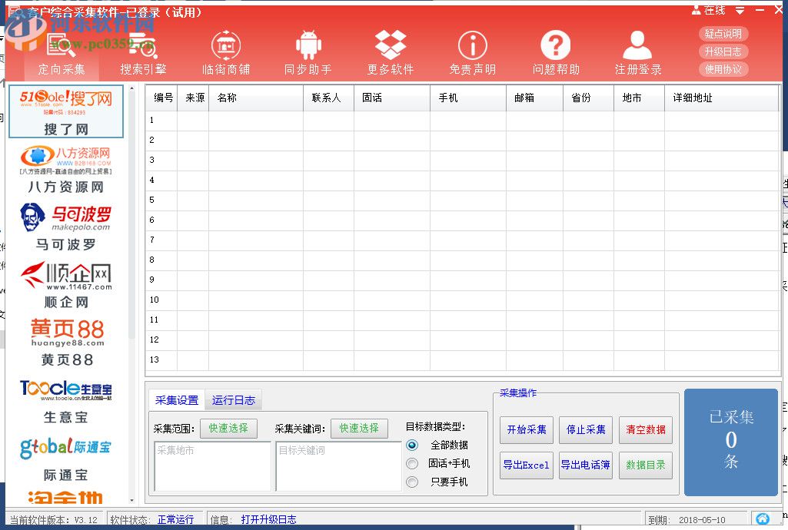The height and width of the screenshot is (530, 788).
Task: Open 快速选择 for 采集范围
Action: click(x=228, y=429)
